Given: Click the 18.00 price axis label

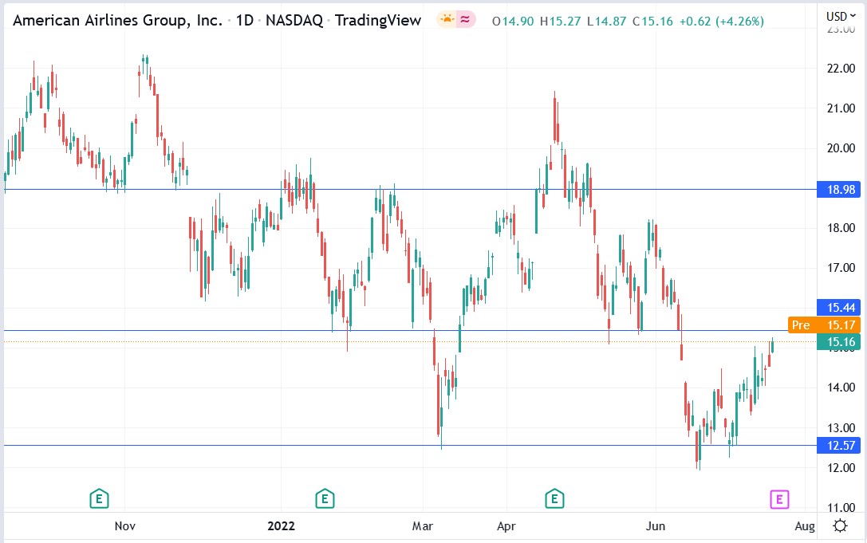Looking at the screenshot, I should coord(841,228).
